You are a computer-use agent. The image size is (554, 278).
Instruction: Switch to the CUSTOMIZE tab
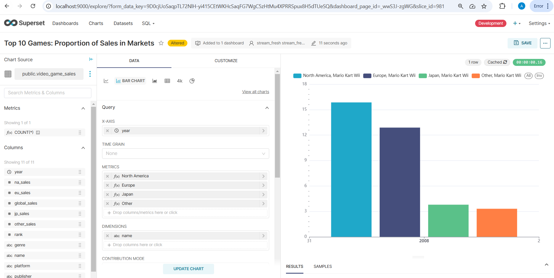[x=226, y=61]
